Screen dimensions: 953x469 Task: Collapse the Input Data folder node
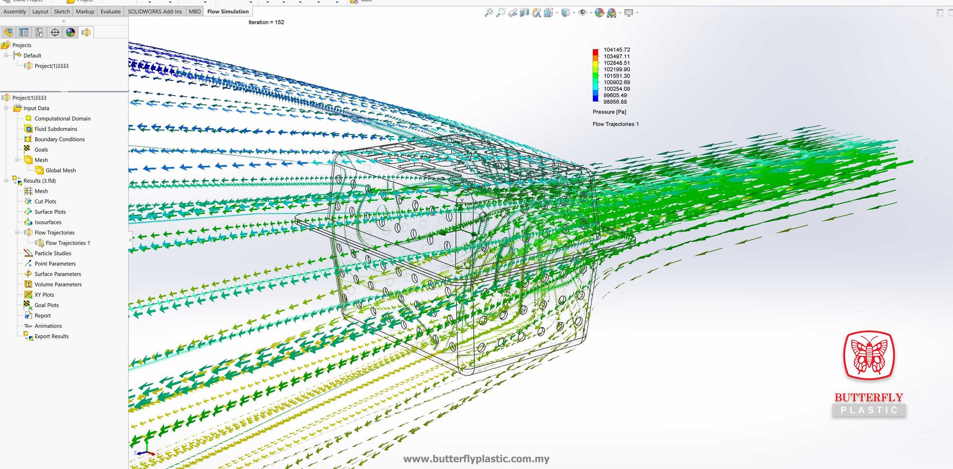(x=6, y=108)
